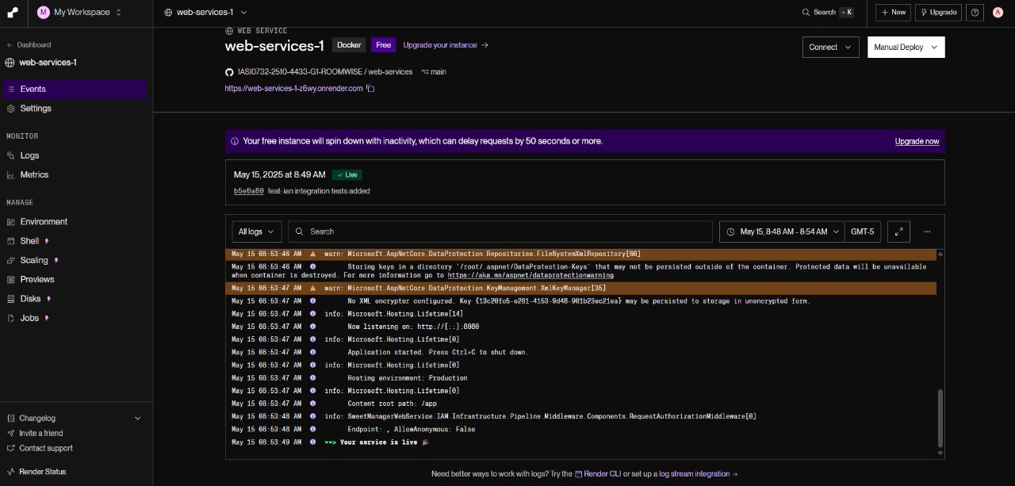The image size is (1015, 486).
Task: Open the logs more options menu
Action: [x=927, y=232]
